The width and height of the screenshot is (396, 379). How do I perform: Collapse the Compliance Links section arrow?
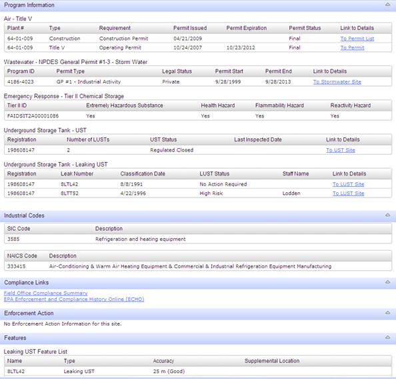coord(387,282)
